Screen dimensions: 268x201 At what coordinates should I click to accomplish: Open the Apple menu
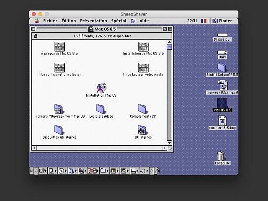pyautogui.click(x=36, y=21)
